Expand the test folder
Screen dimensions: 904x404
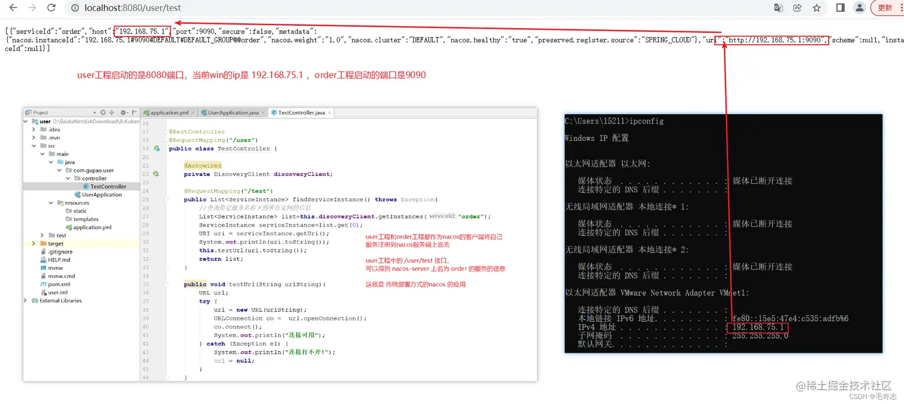click(42, 235)
